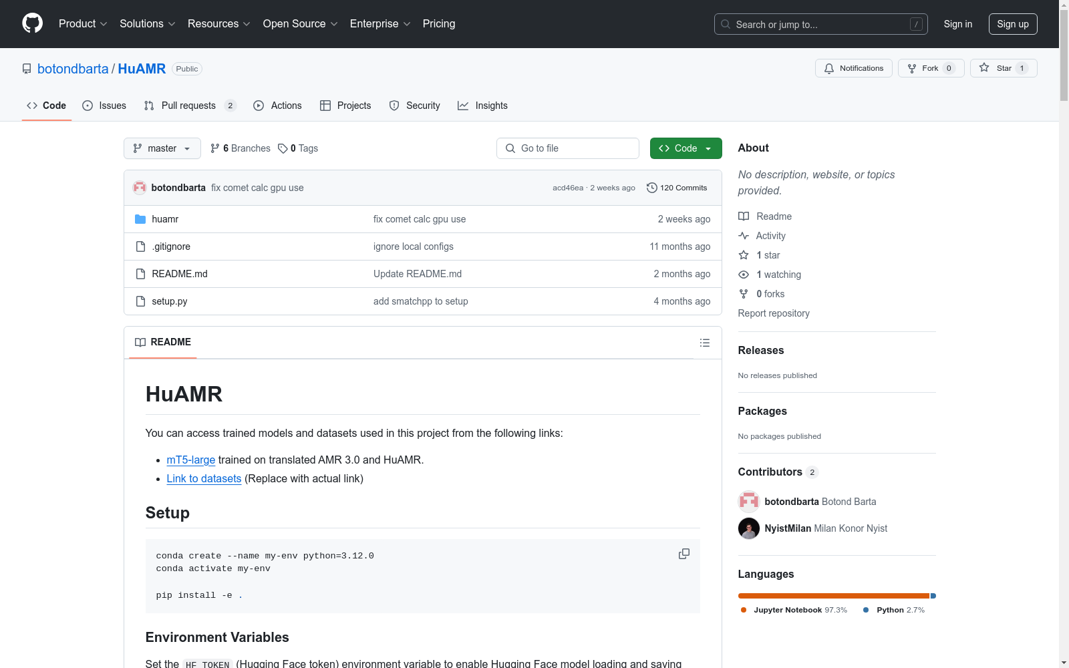Click the README.md file icon
This screenshot has height=668, width=1069.
tap(140, 274)
